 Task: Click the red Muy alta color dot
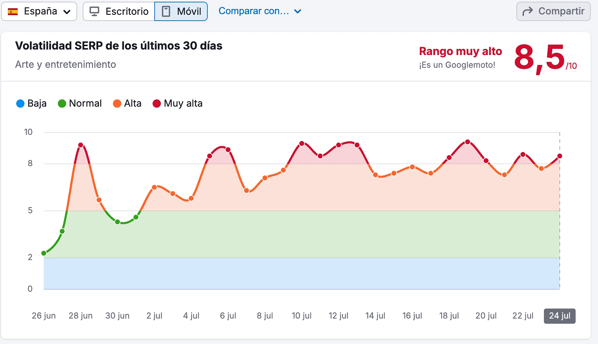(x=157, y=103)
